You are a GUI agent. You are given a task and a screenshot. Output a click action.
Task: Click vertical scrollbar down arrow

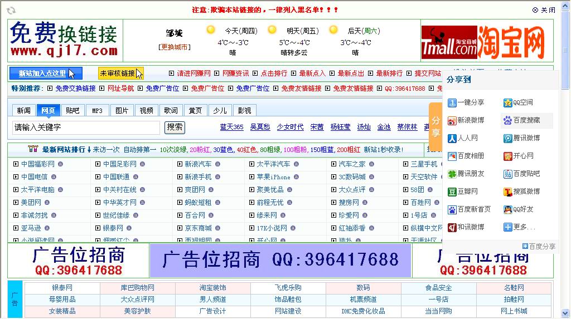[x=565, y=313]
